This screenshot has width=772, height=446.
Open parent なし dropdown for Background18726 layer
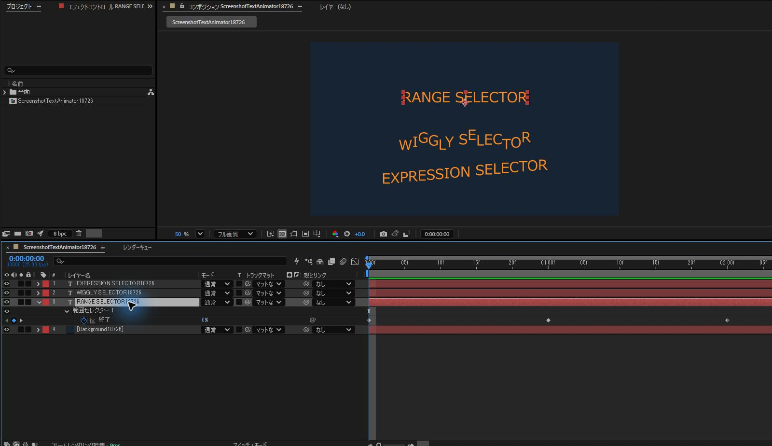[333, 330]
